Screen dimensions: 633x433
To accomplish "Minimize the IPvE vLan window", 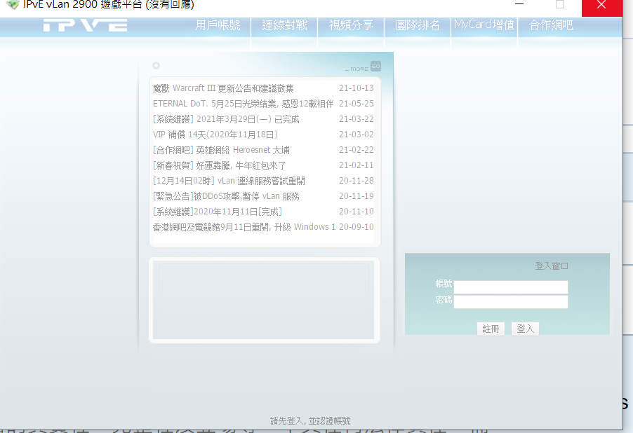I will coord(519,4).
